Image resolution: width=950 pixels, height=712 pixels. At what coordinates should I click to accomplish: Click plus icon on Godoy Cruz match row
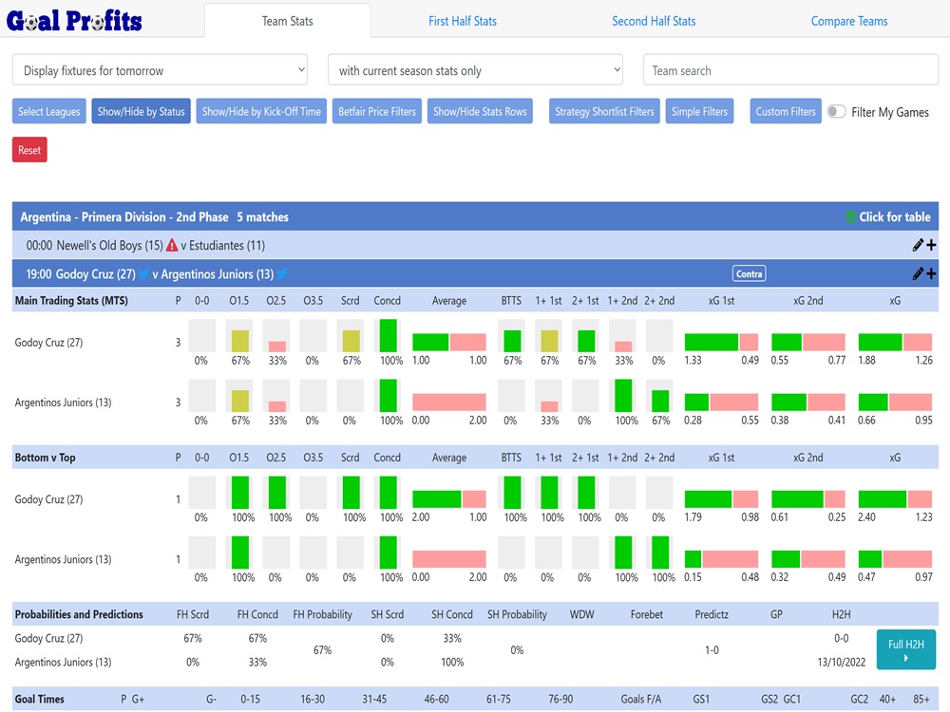coord(931,274)
